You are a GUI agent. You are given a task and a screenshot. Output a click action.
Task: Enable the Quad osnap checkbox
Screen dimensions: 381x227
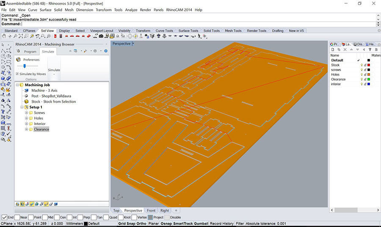click(106, 217)
